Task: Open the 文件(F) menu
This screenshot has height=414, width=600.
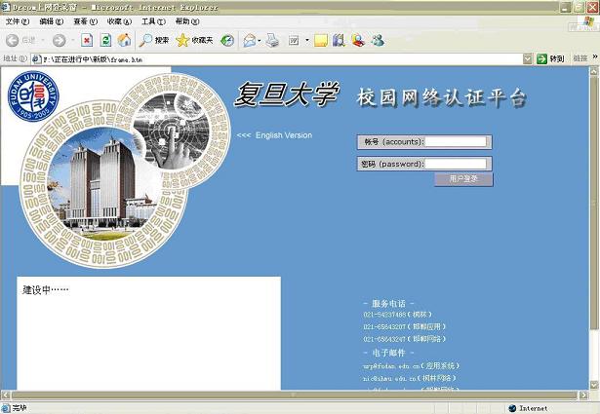Action: coord(18,20)
